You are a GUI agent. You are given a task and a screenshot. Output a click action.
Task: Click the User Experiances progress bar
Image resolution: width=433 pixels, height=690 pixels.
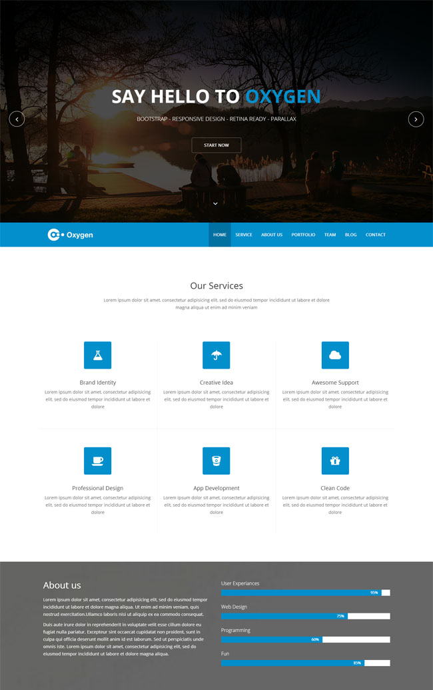tap(305, 593)
